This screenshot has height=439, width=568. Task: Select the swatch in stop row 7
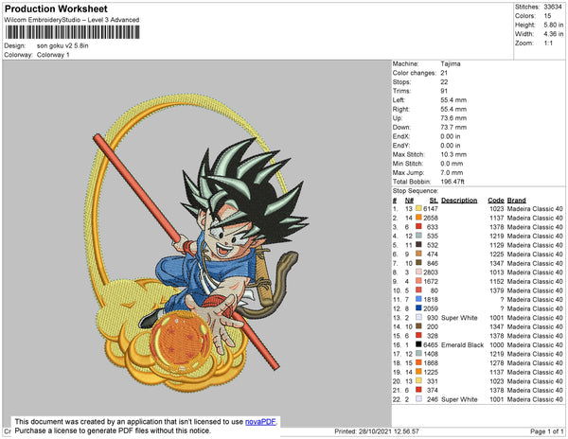coord(418,263)
